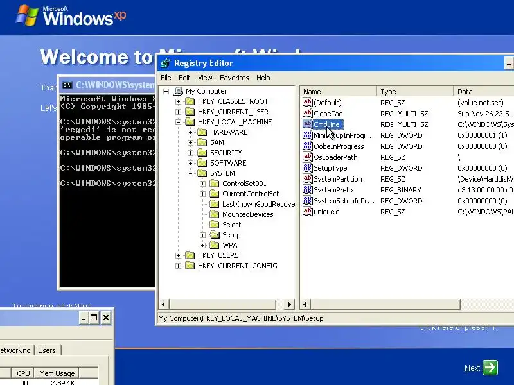
Task: Collapse the My Computer tree node
Action: (x=166, y=91)
